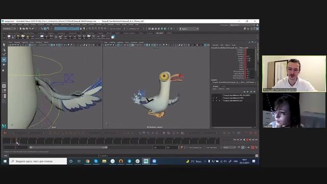Open the File menu in Maya menu bar
Viewport: 327px width, 184px height.
(4, 25)
